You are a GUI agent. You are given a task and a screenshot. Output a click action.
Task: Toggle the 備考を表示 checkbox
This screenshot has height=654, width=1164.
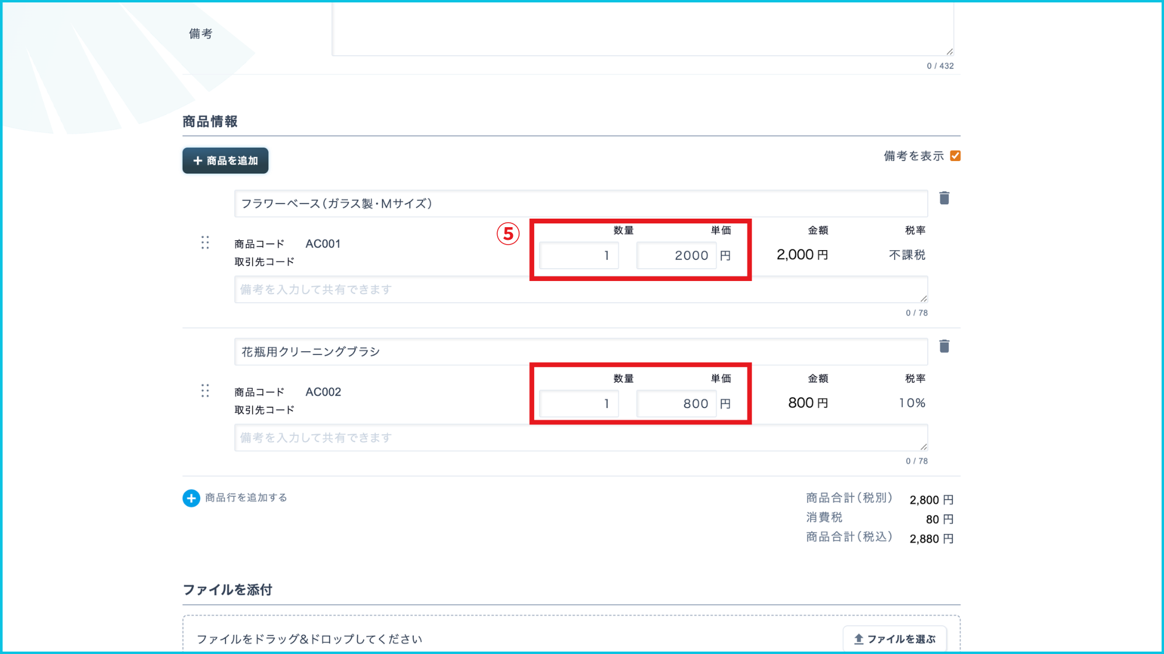[x=955, y=156]
